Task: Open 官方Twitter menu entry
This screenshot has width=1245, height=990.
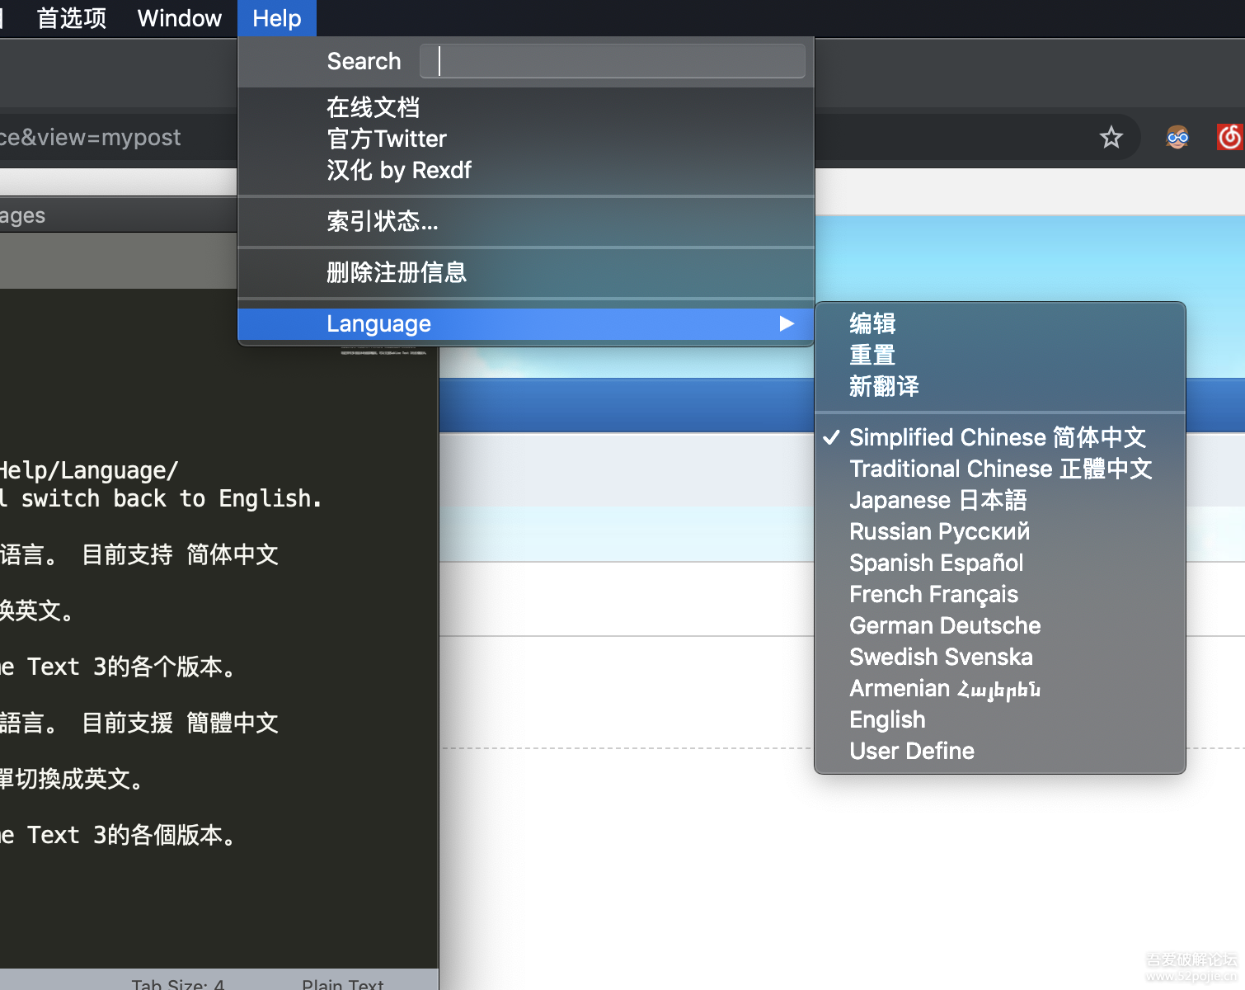Action: click(x=386, y=139)
